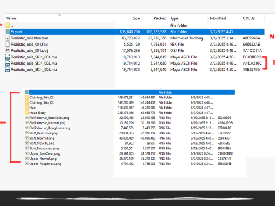Select the Export folder name
The height and width of the screenshot is (206, 275).
pyautogui.click(x=17, y=32)
